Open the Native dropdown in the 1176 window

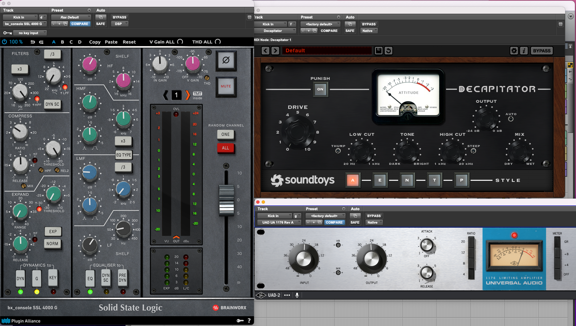click(374, 222)
